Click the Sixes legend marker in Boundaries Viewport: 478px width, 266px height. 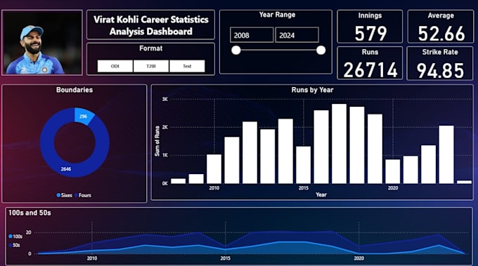click(58, 195)
